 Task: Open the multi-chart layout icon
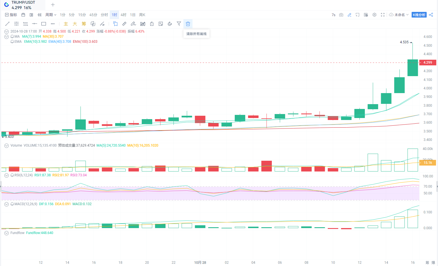(x=31, y=15)
